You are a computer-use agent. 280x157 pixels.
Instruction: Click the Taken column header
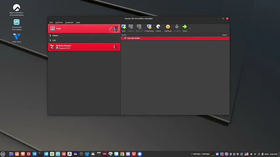(224, 35)
